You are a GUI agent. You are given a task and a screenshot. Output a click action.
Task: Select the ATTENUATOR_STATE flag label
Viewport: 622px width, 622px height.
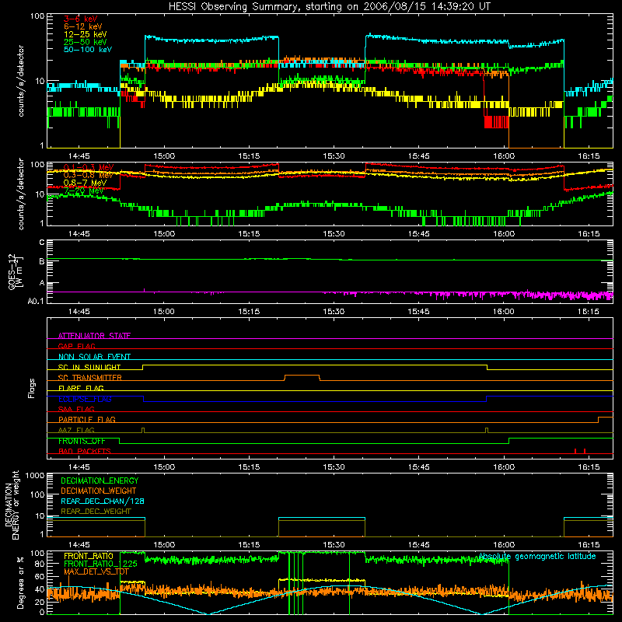(x=94, y=336)
